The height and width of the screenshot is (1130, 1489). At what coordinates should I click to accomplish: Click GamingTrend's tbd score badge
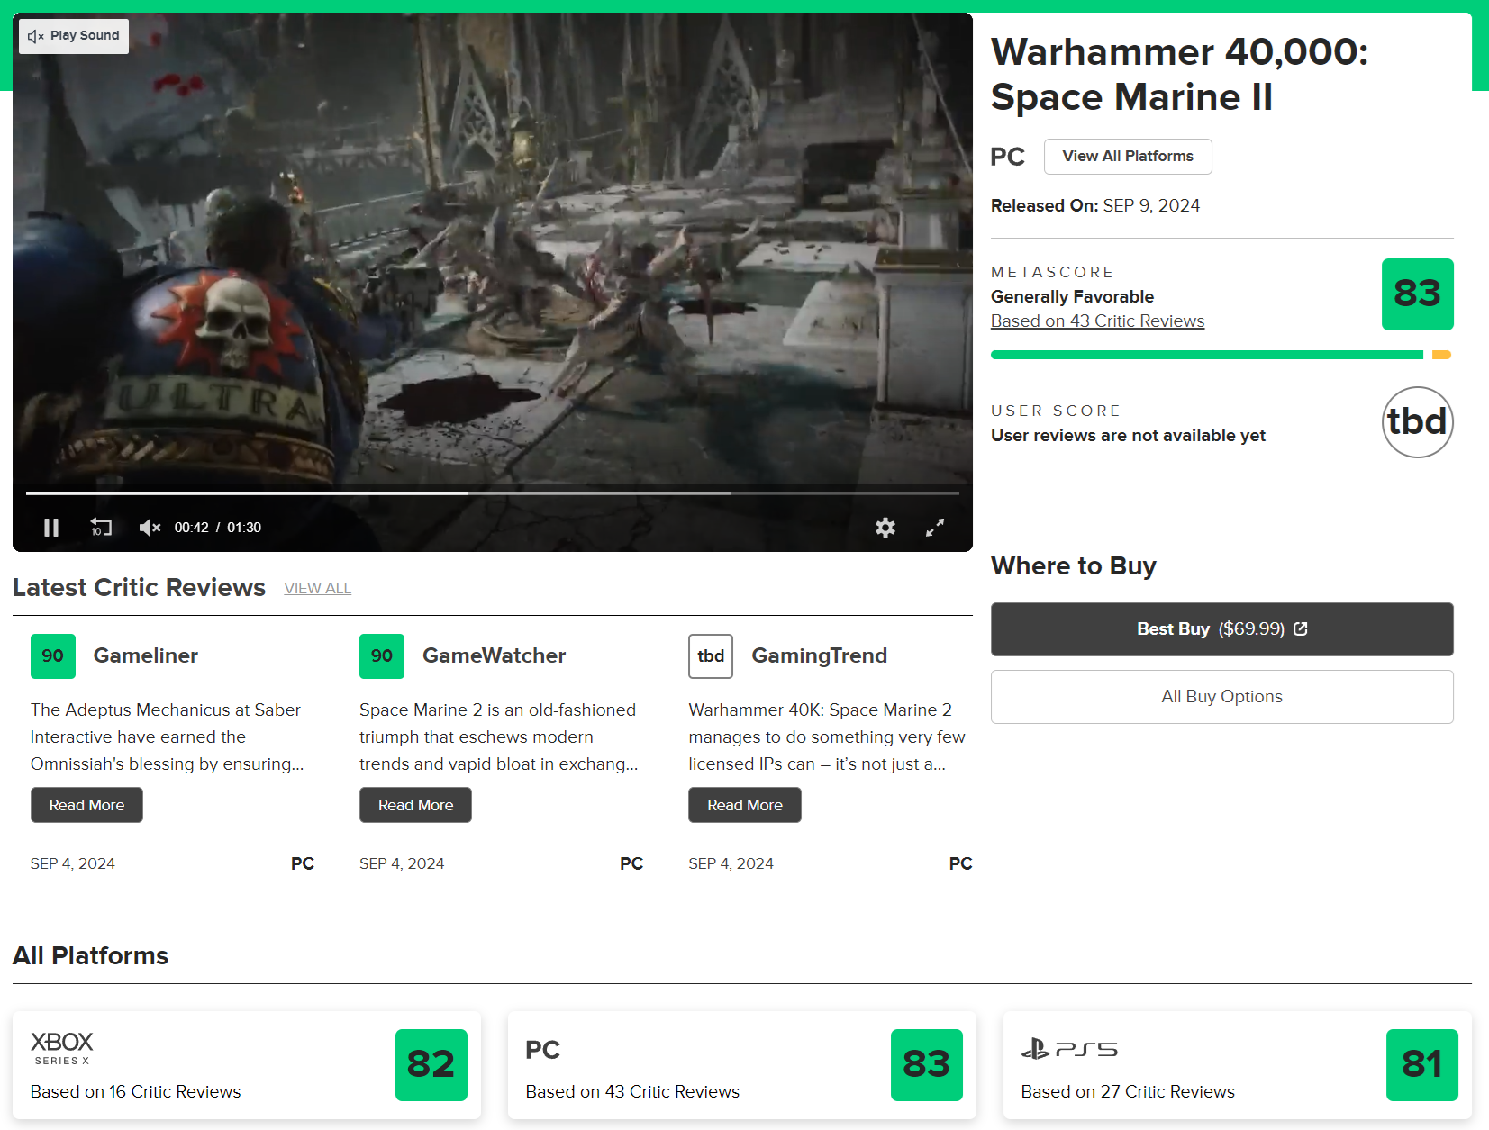(x=711, y=656)
